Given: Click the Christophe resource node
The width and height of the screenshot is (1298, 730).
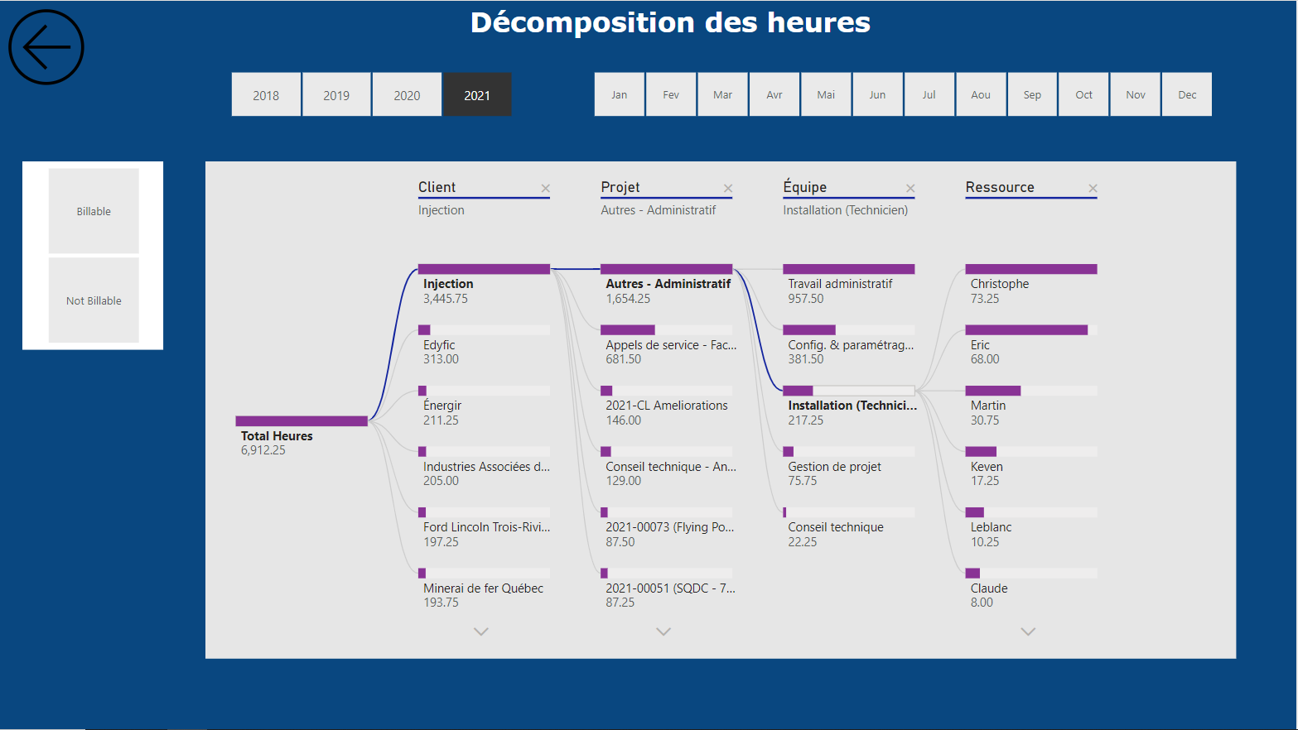Looking at the screenshot, I should point(1030,269).
